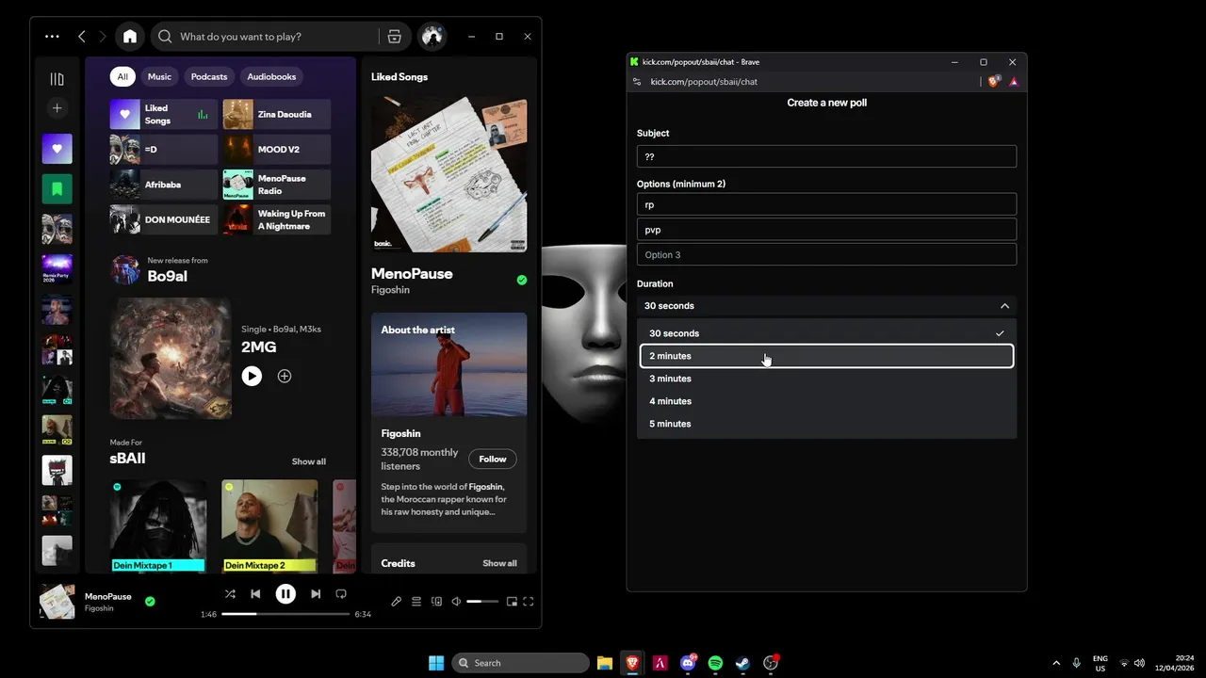
Task: Skip to previous track
Action: (x=255, y=594)
